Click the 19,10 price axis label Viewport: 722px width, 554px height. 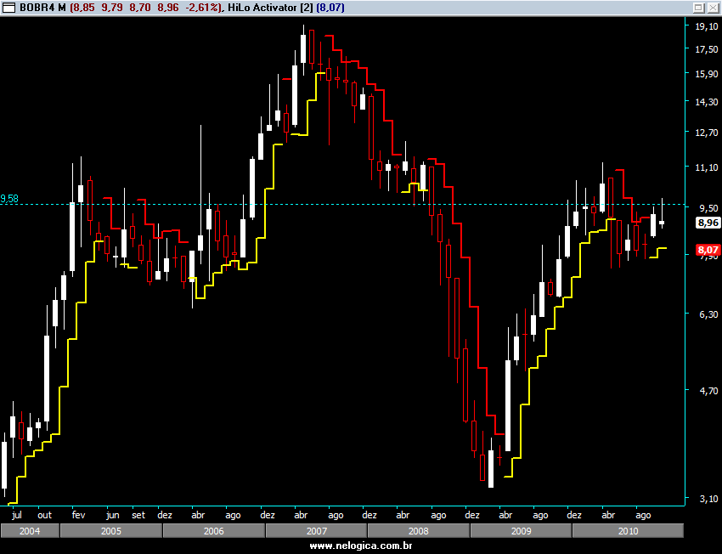707,26
